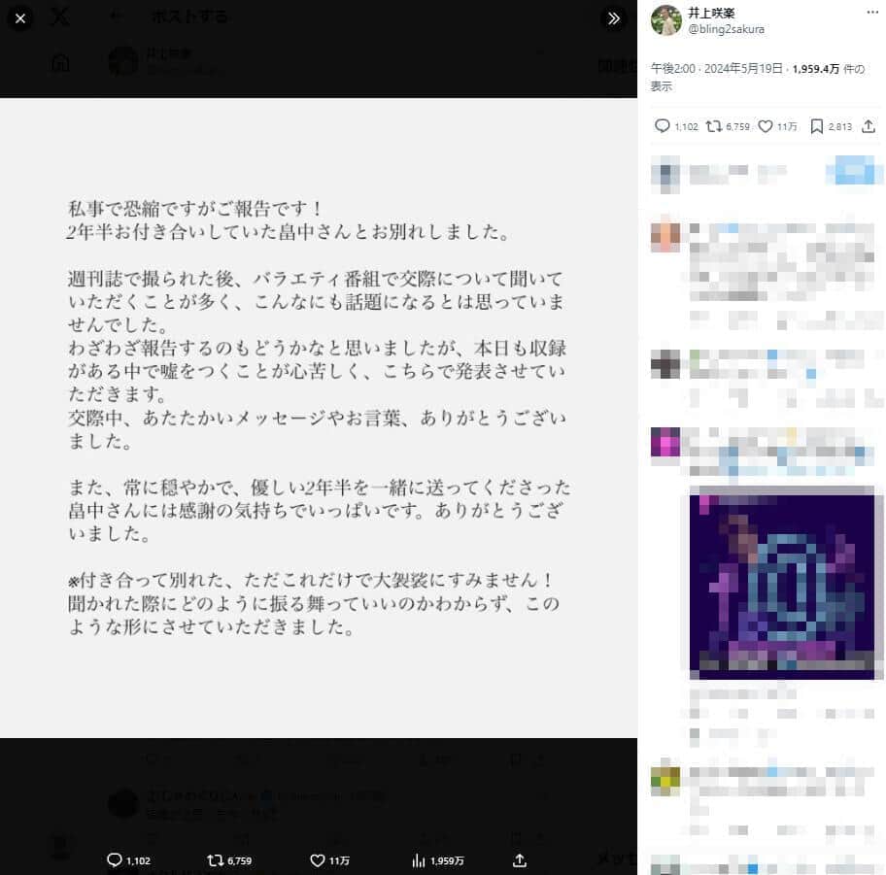This screenshot has height=875, width=886.
Task: Repost using the side panel retweet icon
Action: click(x=711, y=125)
